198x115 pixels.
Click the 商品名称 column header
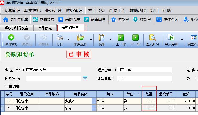[x=80, y=94]
